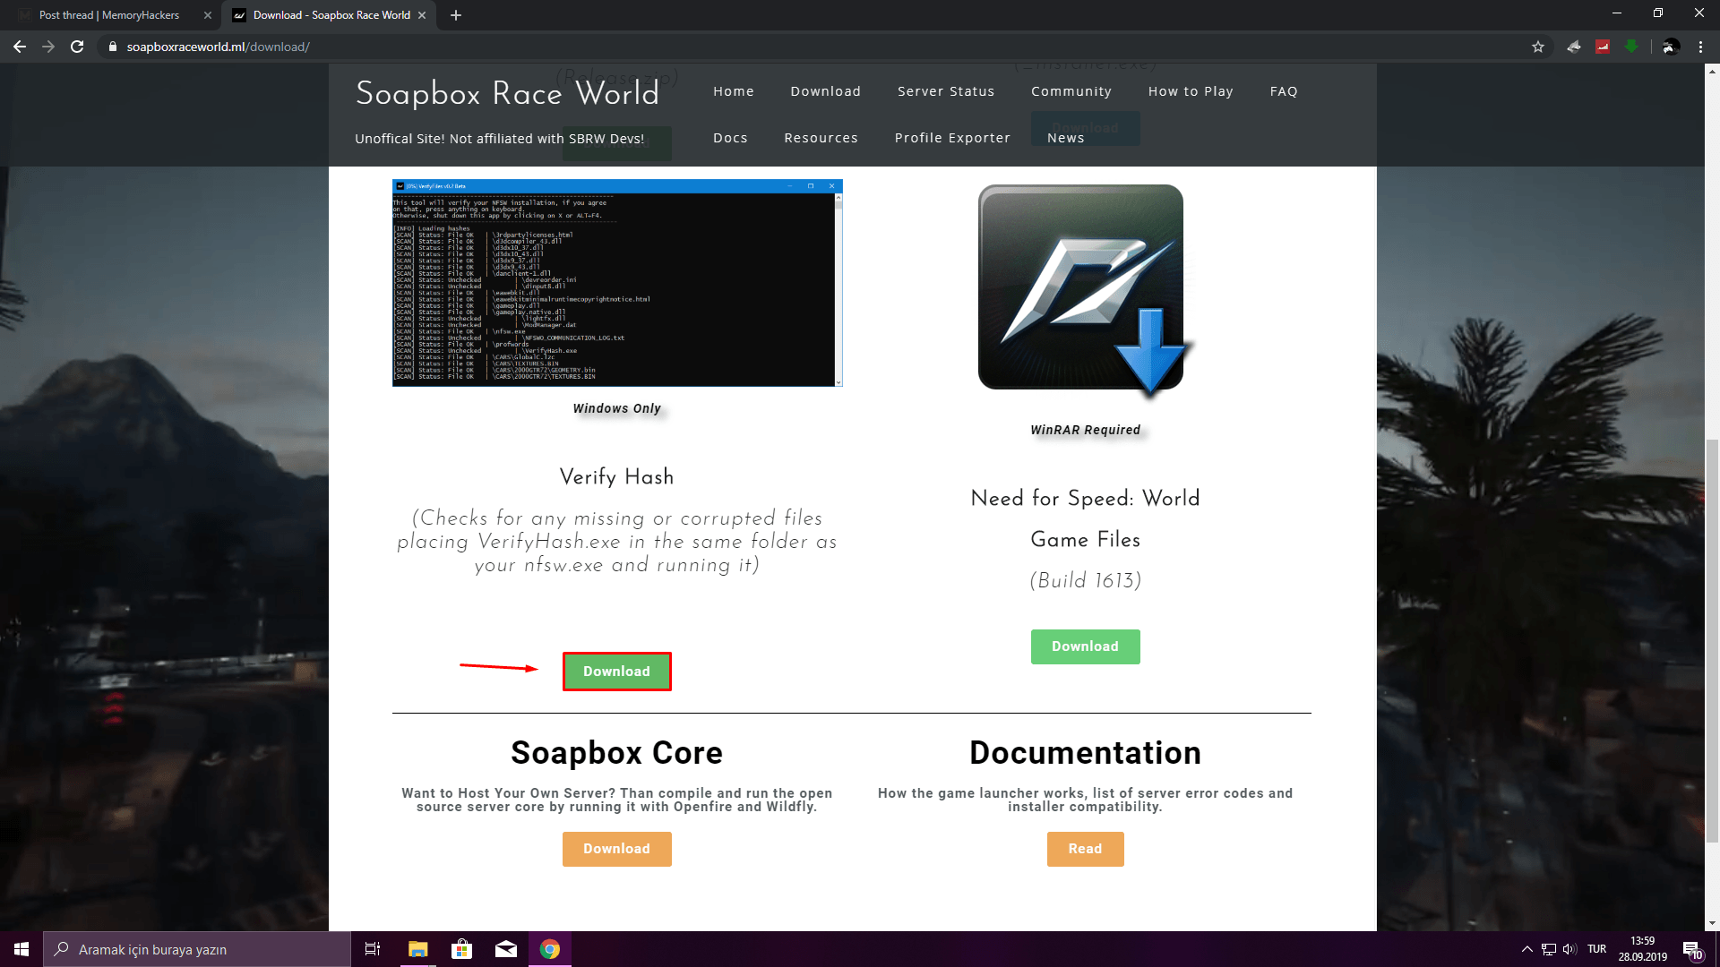Open the Download nav item
Viewport: 1720px width, 967px height.
coord(825,91)
